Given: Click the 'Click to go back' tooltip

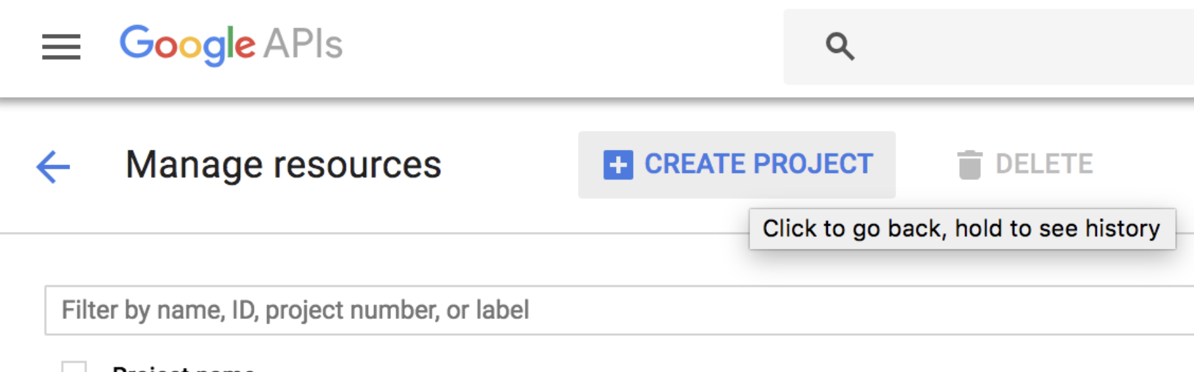Looking at the screenshot, I should pyautogui.click(x=961, y=229).
